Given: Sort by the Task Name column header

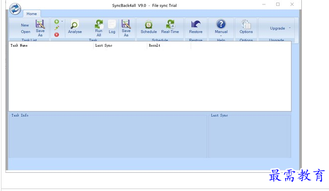Looking at the screenshot, I should 51,45.
